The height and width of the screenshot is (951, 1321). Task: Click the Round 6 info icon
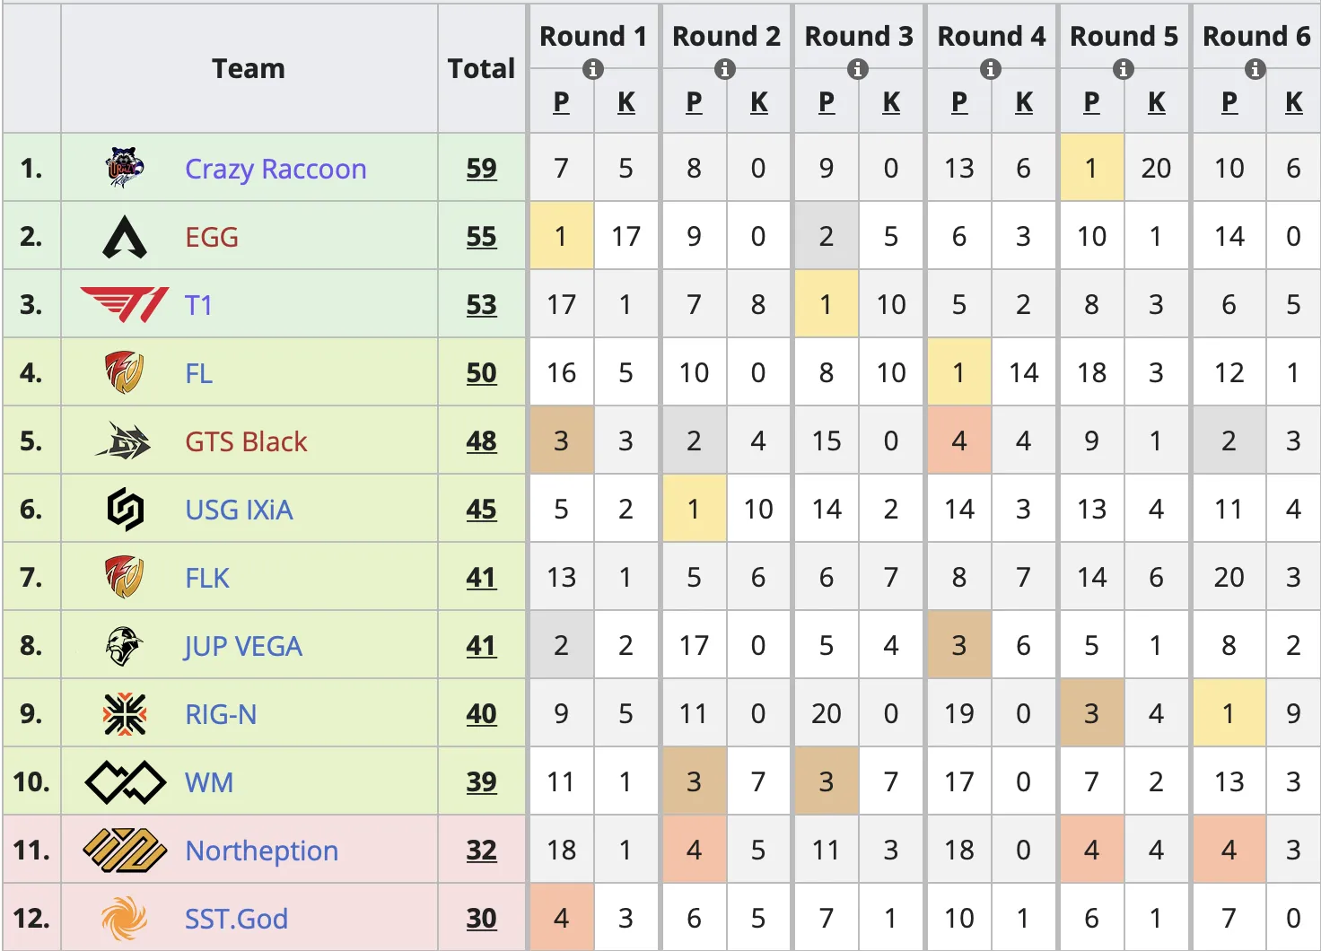[1255, 69]
